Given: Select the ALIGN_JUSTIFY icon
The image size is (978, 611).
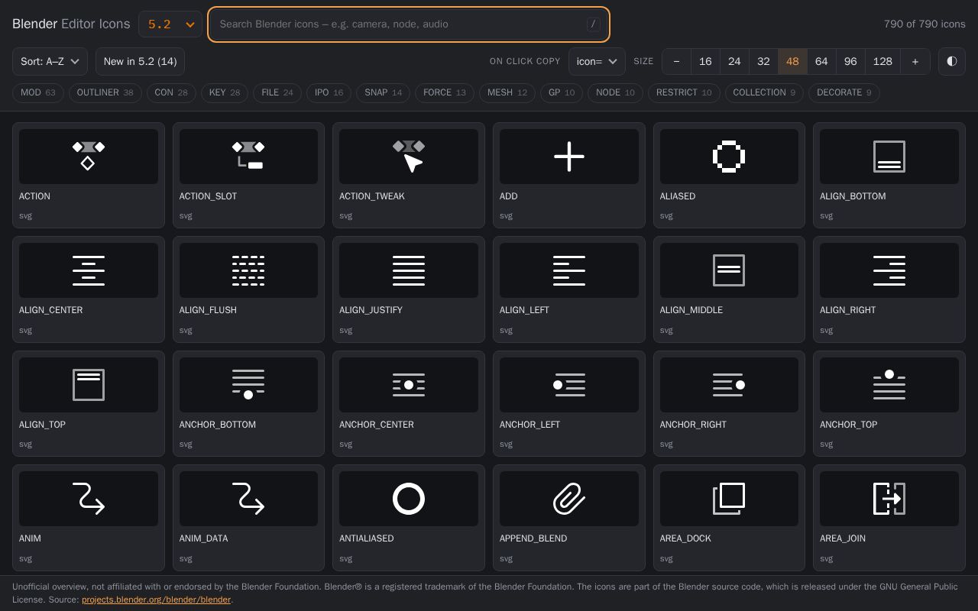Looking at the screenshot, I should (x=409, y=289).
